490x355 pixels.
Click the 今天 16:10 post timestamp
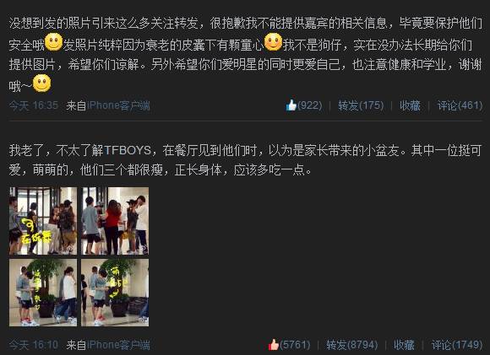[x=34, y=345]
